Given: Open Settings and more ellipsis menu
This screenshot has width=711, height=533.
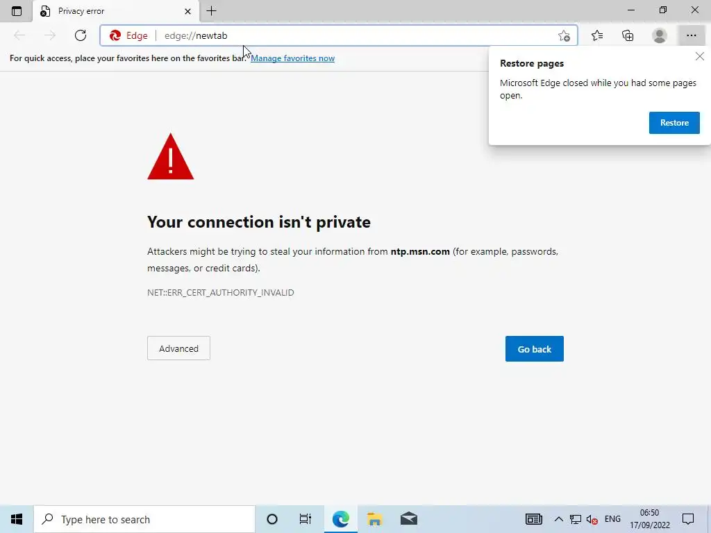Looking at the screenshot, I should pos(691,35).
